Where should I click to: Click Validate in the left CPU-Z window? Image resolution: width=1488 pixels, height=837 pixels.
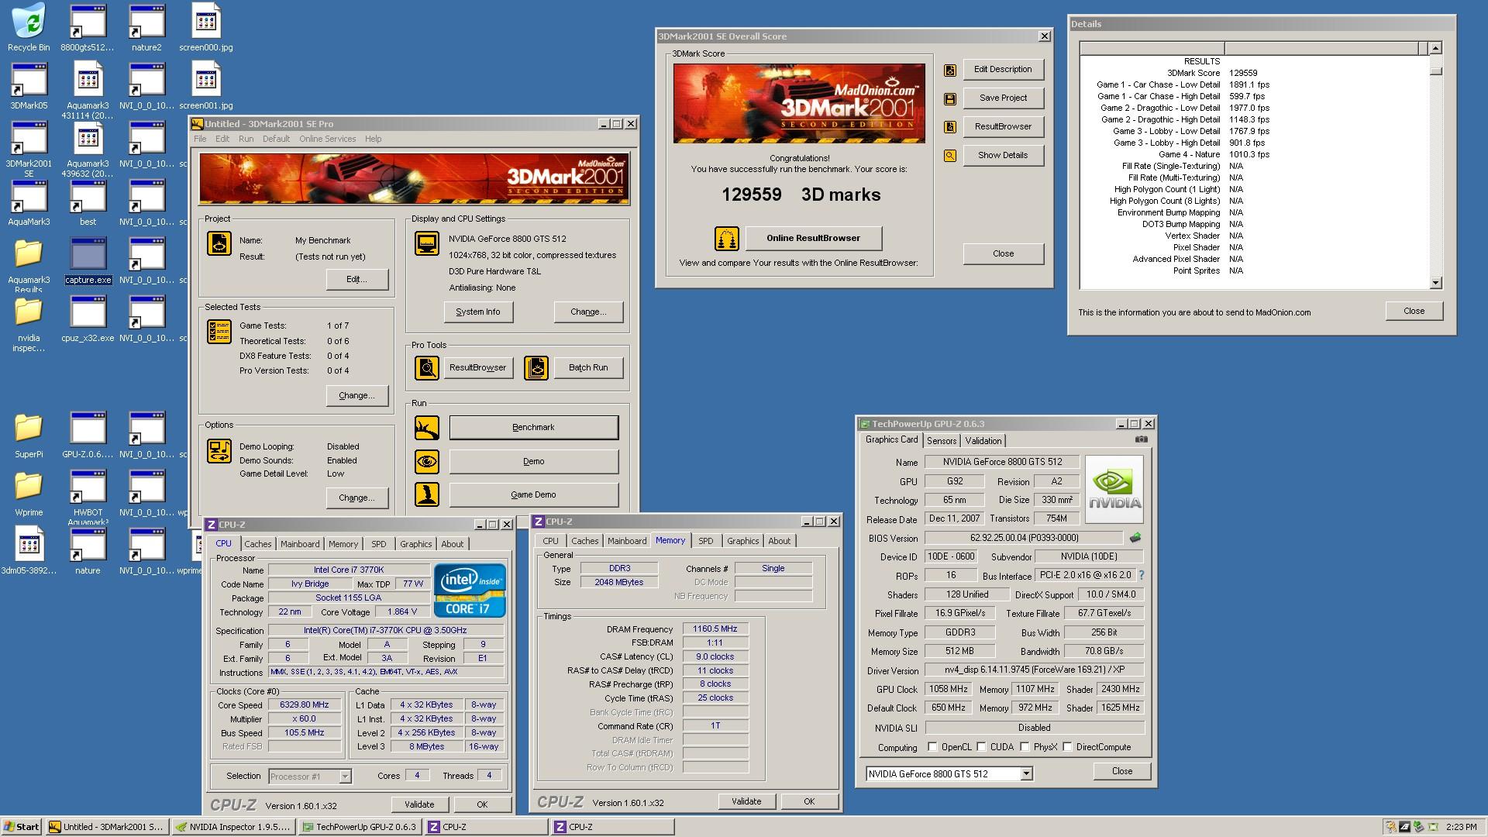click(x=419, y=804)
